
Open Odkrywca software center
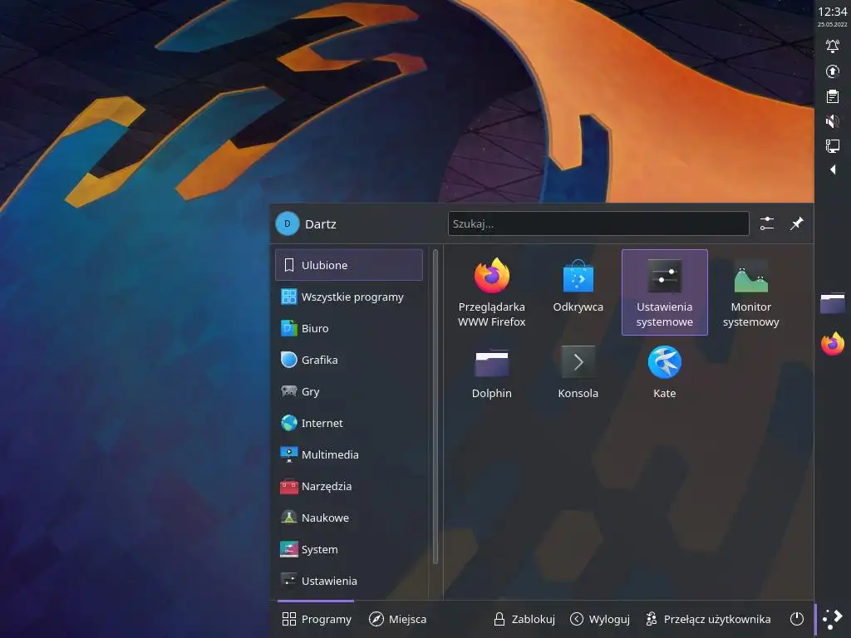pyautogui.click(x=578, y=292)
